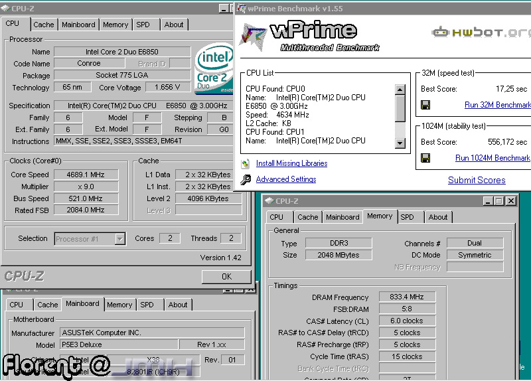
Task: Select Mainboard tab in the memory CPU-Z window
Action: pyautogui.click(x=342, y=217)
